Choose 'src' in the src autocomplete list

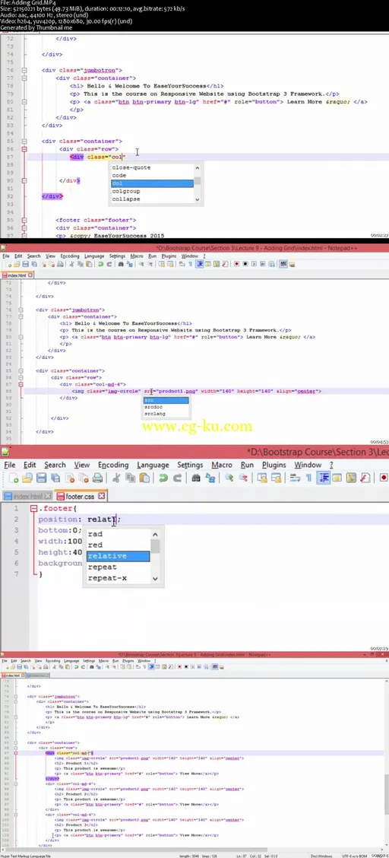(166, 401)
